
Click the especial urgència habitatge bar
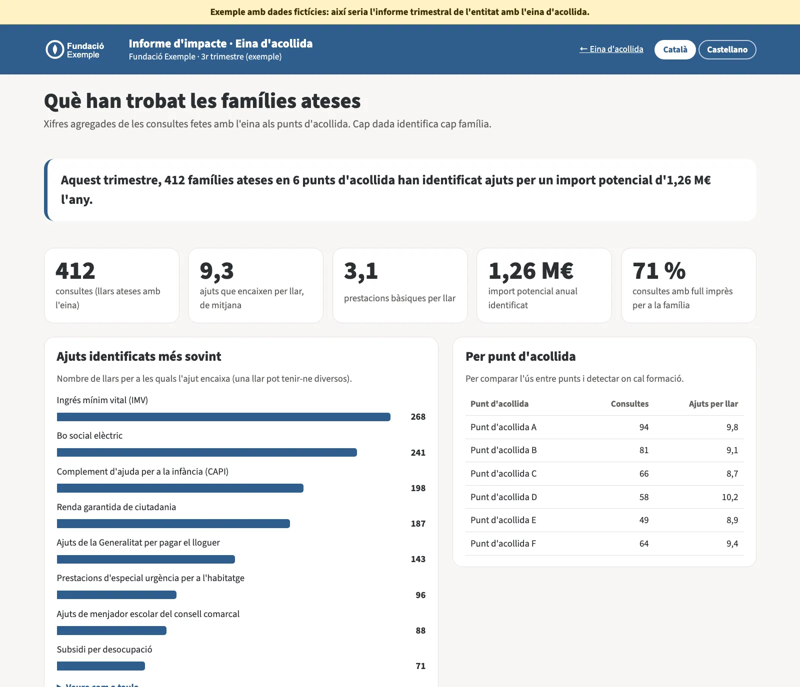pyautogui.click(x=116, y=595)
